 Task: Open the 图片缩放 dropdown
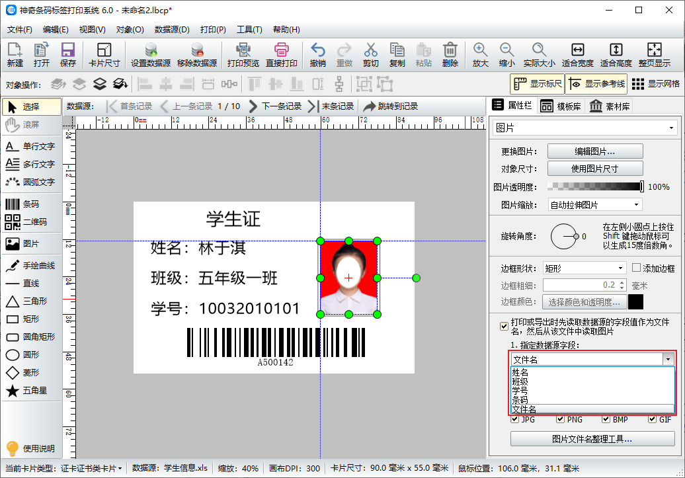[x=594, y=205]
